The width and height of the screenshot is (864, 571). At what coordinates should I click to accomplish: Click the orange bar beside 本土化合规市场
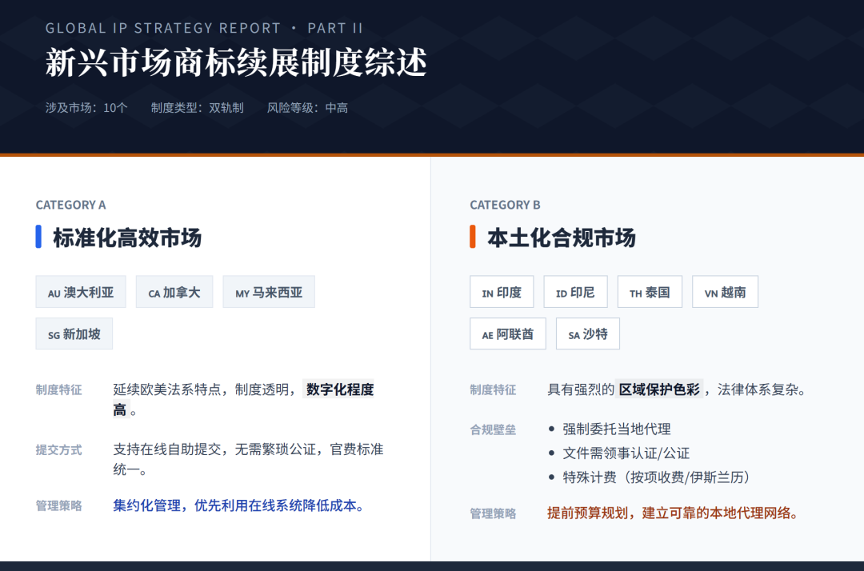pyautogui.click(x=473, y=237)
